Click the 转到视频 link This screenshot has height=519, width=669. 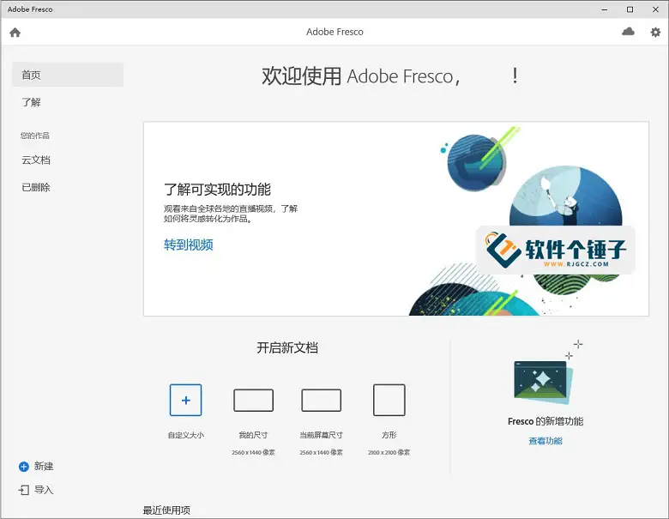point(189,244)
